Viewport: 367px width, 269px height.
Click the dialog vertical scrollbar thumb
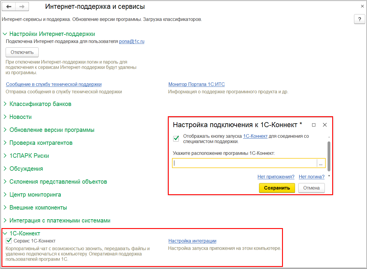[x=329, y=156]
